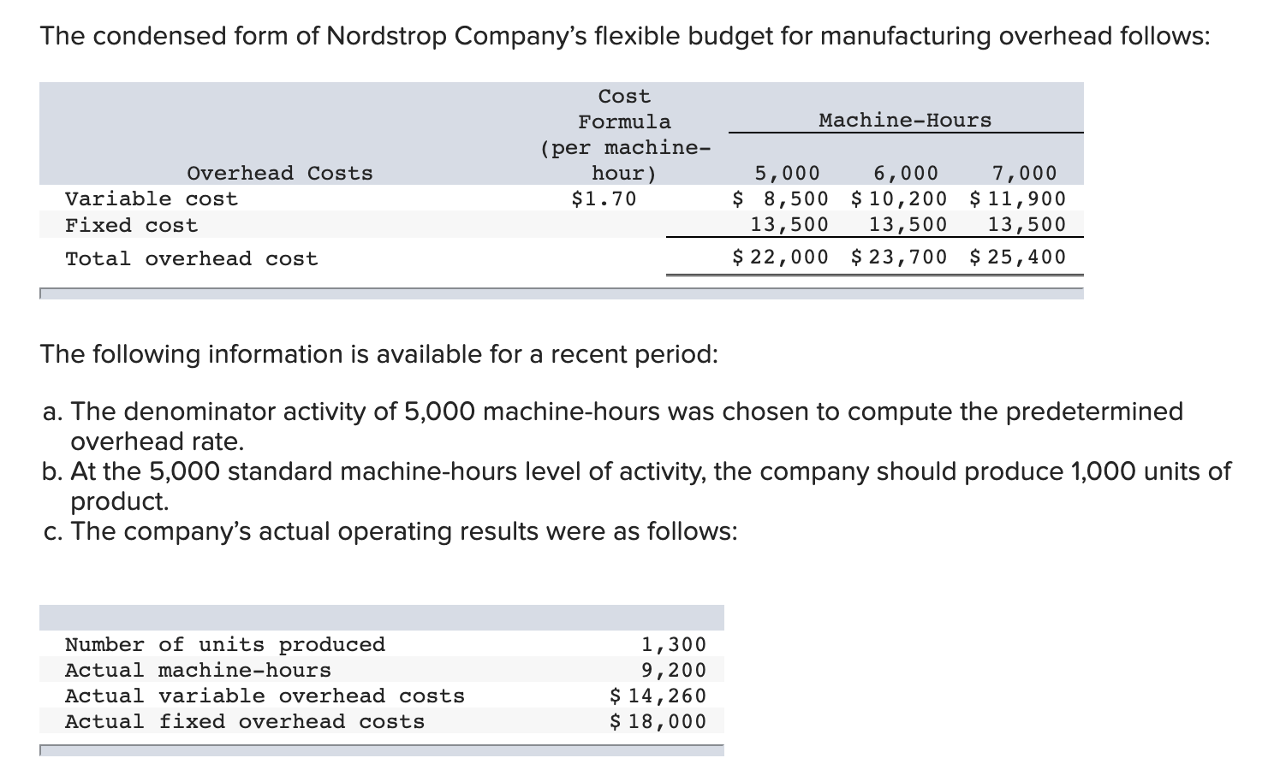The height and width of the screenshot is (758, 1274).
Task: Click the 'Actual machine-hours' label
Action: pos(198,670)
